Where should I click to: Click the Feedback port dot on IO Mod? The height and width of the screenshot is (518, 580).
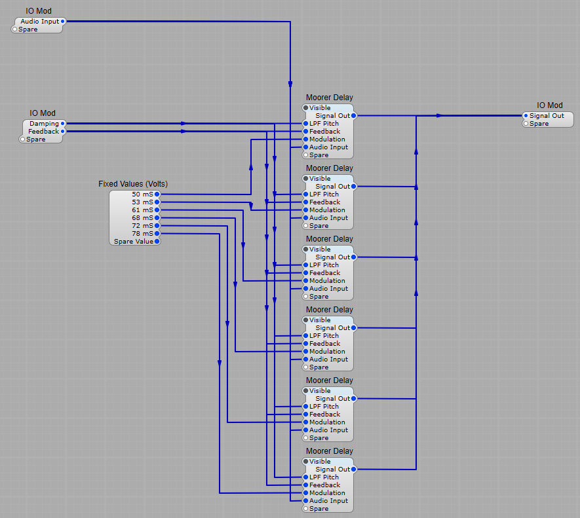click(x=63, y=132)
